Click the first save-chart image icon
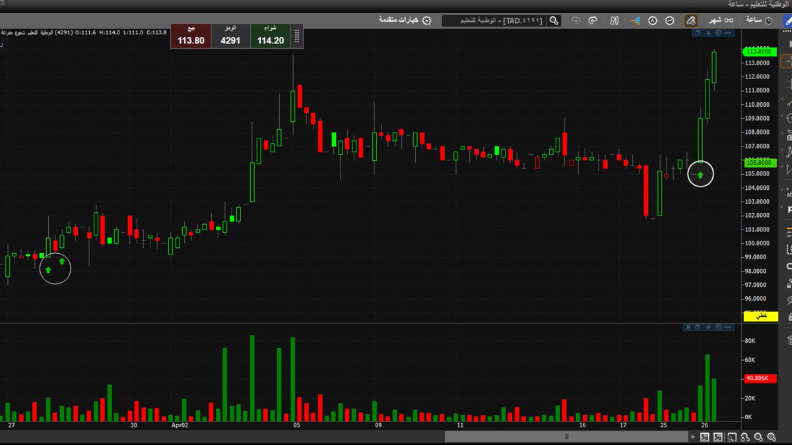 (x=705, y=436)
